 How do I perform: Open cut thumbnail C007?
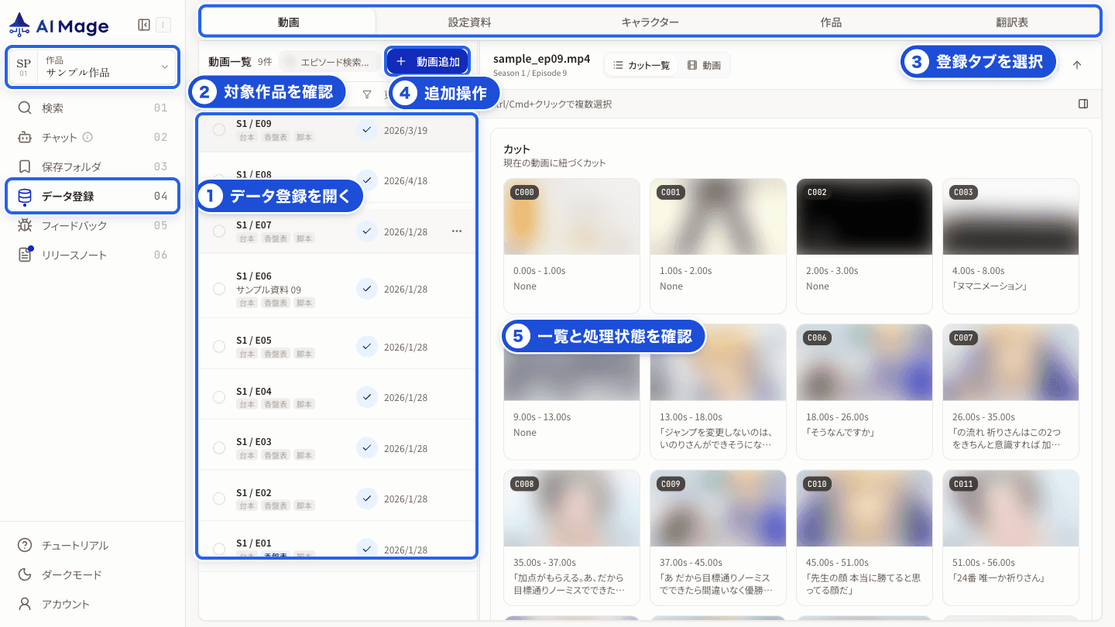1010,362
